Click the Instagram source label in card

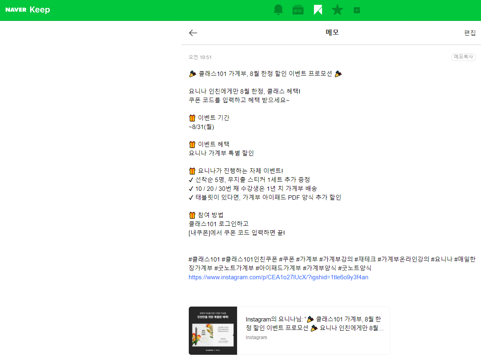256,338
